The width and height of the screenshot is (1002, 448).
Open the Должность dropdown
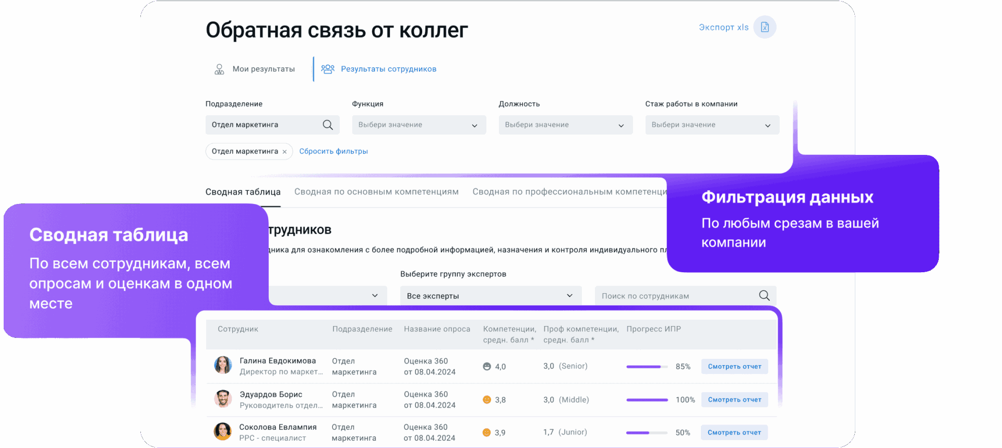click(565, 125)
